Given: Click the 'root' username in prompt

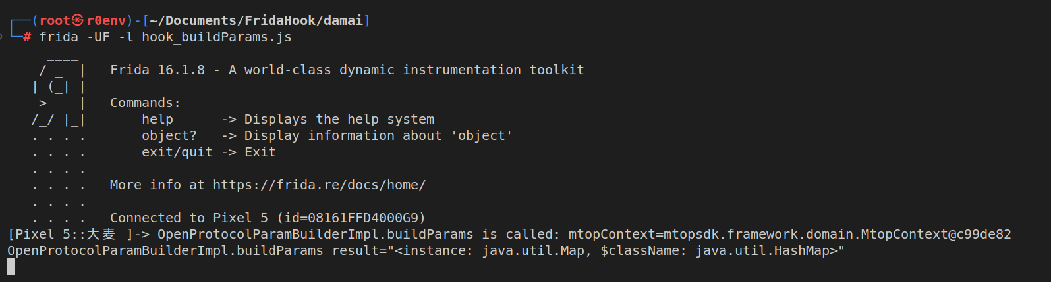Looking at the screenshot, I should (x=55, y=20).
